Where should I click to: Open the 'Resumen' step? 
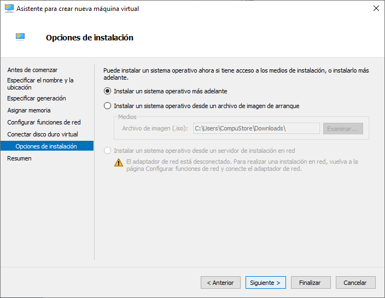pyautogui.click(x=19, y=158)
